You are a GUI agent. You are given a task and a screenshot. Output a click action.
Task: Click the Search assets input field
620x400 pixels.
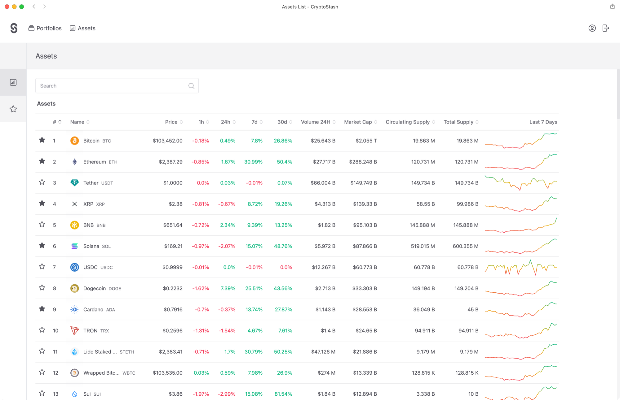point(112,86)
